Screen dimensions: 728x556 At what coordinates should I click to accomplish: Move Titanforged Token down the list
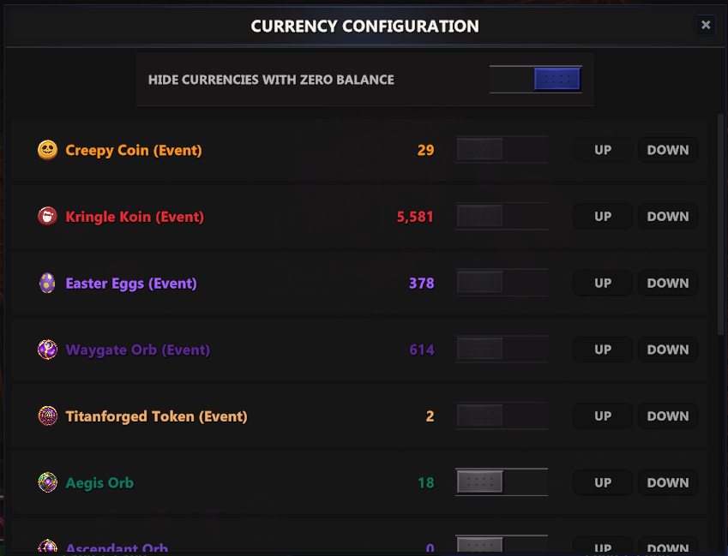point(667,416)
